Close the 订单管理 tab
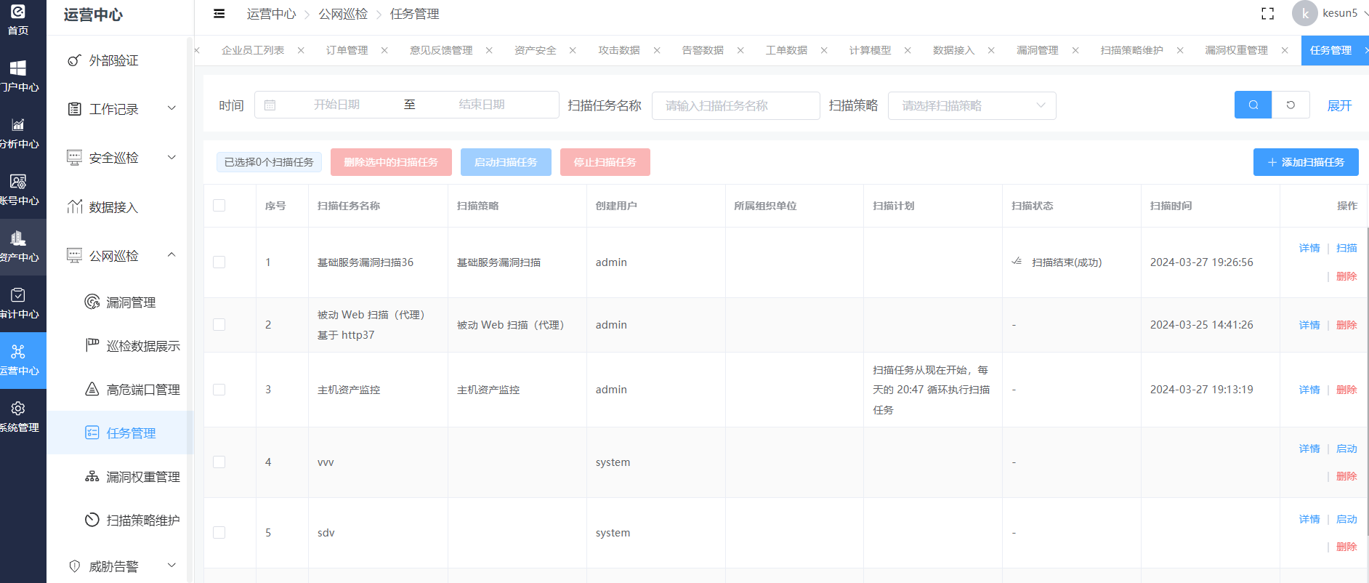Image resolution: width=1369 pixels, height=583 pixels. [x=384, y=50]
